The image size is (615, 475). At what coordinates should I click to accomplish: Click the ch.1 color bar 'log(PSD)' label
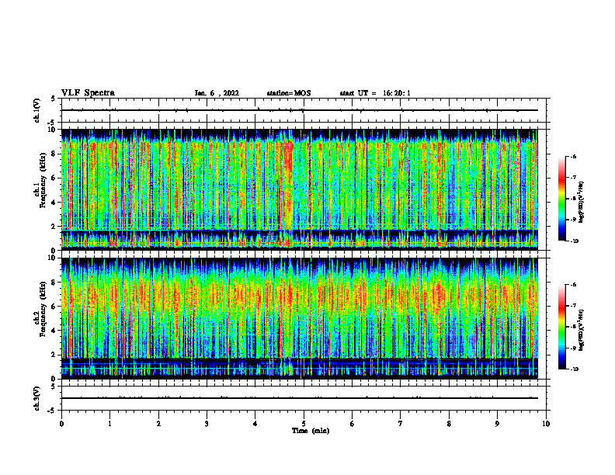[x=582, y=203]
